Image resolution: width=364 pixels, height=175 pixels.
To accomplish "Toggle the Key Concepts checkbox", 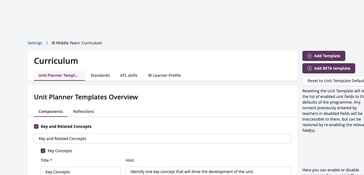I will 43,151.
